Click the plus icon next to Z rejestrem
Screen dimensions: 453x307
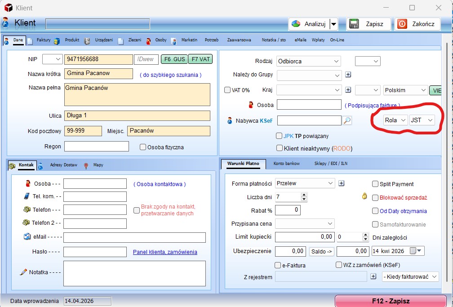click(x=373, y=276)
